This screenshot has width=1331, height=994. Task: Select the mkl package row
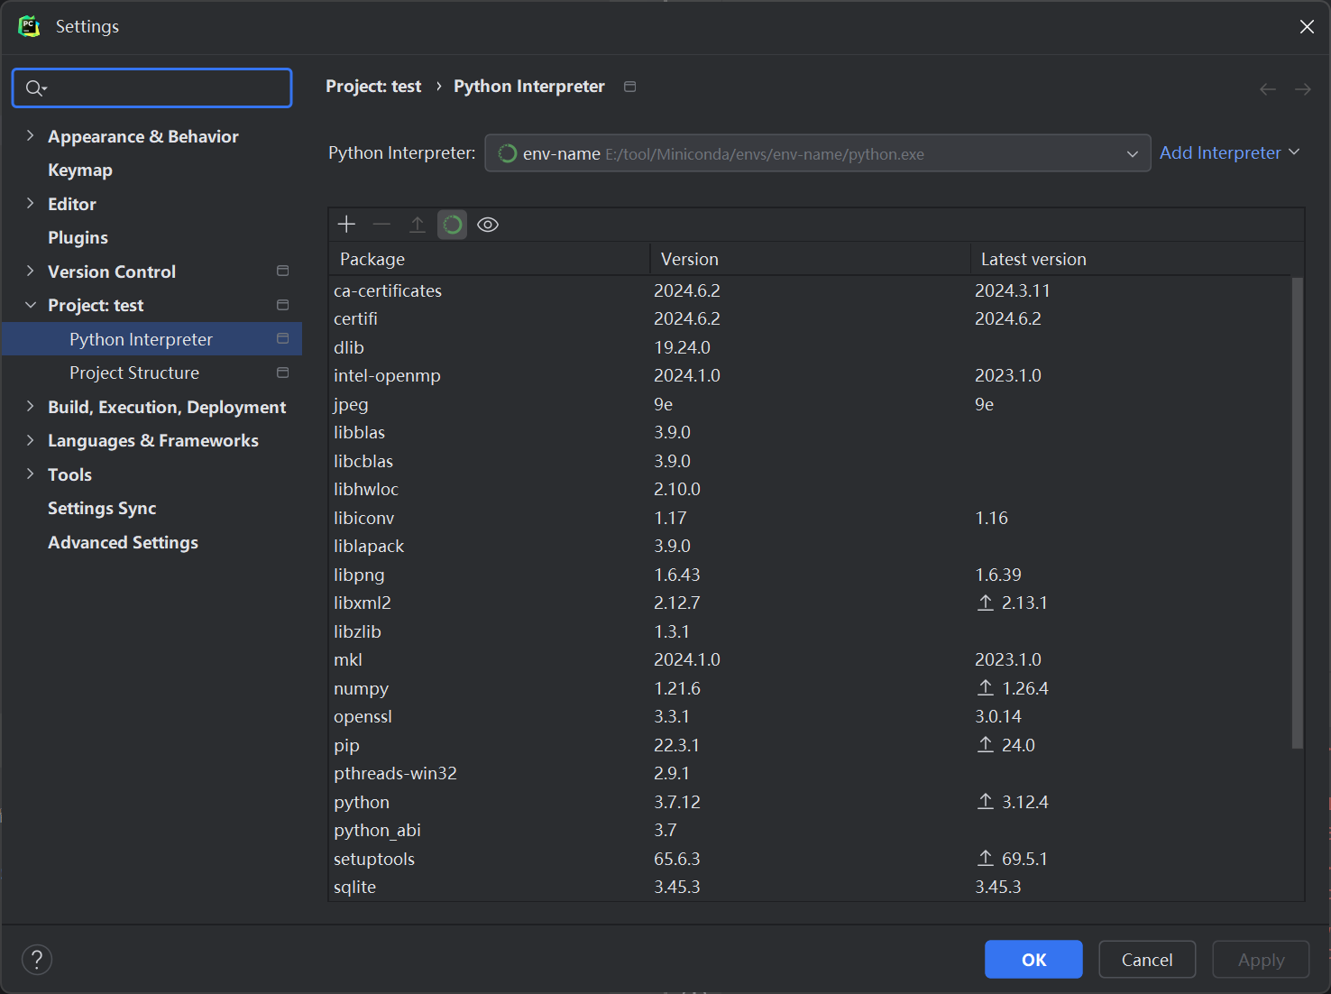point(810,659)
